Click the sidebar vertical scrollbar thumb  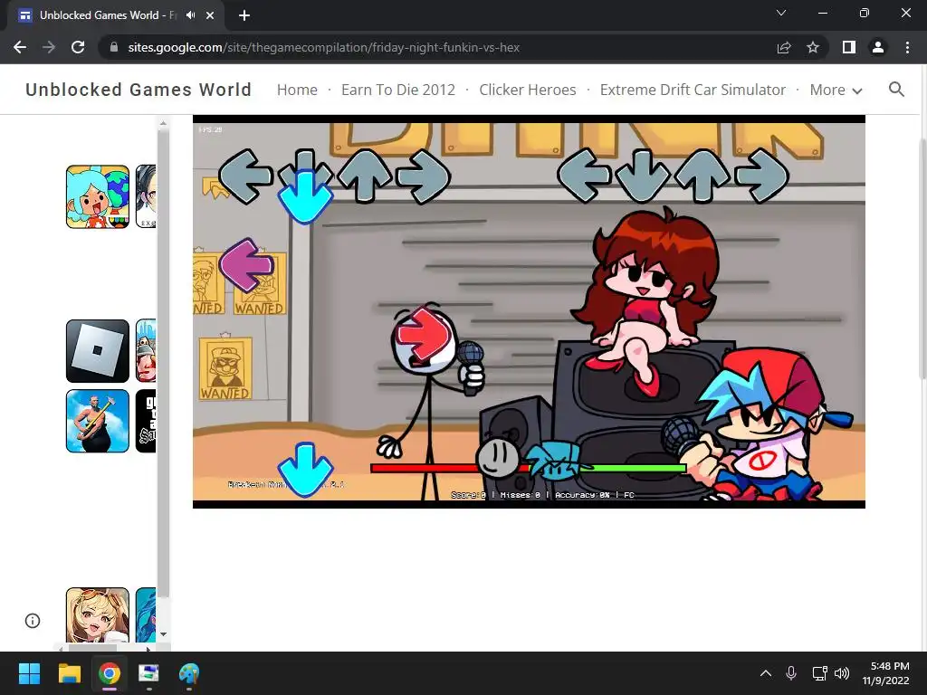163,364
